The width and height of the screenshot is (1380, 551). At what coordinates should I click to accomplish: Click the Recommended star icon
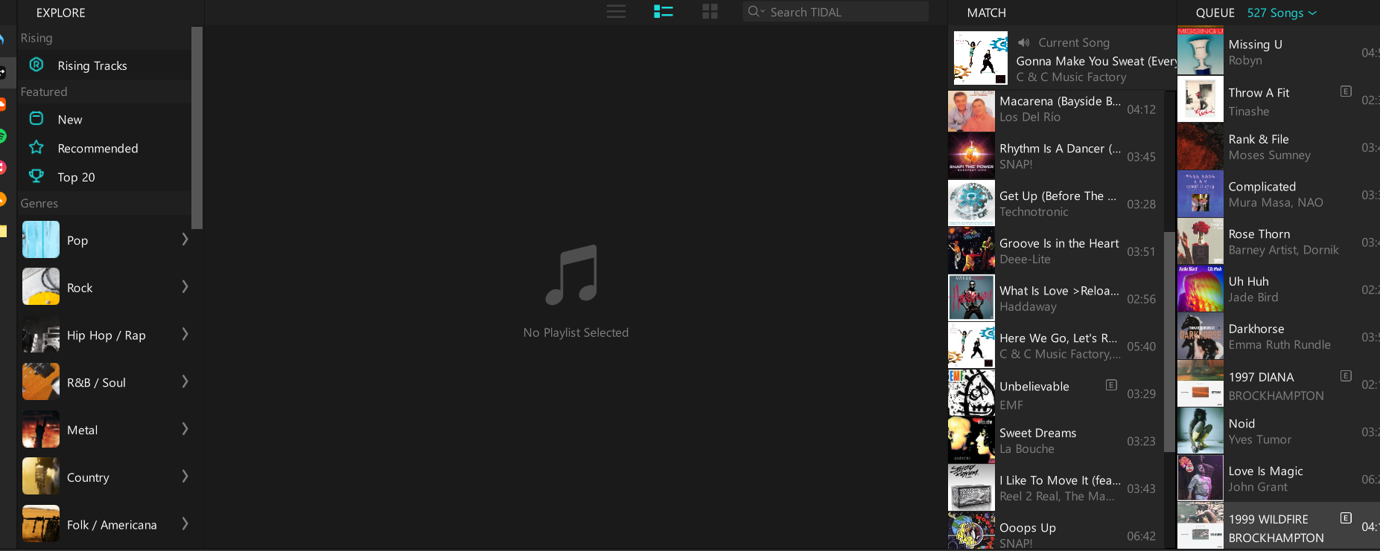[36, 147]
